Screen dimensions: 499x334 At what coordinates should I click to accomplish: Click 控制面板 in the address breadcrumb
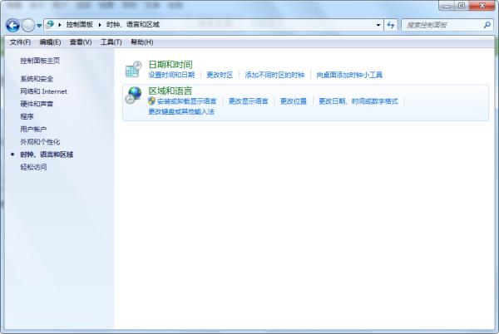tap(80, 25)
